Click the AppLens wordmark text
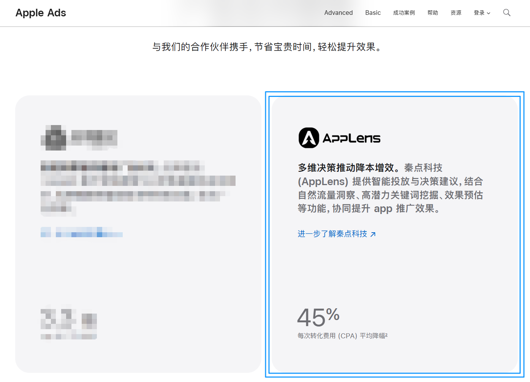This screenshot has height=382, width=530. [351, 138]
